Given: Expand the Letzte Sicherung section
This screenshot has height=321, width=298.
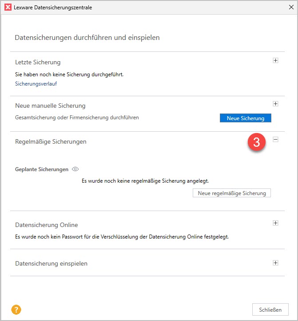Looking at the screenshot, I should [x=275, y=61].
